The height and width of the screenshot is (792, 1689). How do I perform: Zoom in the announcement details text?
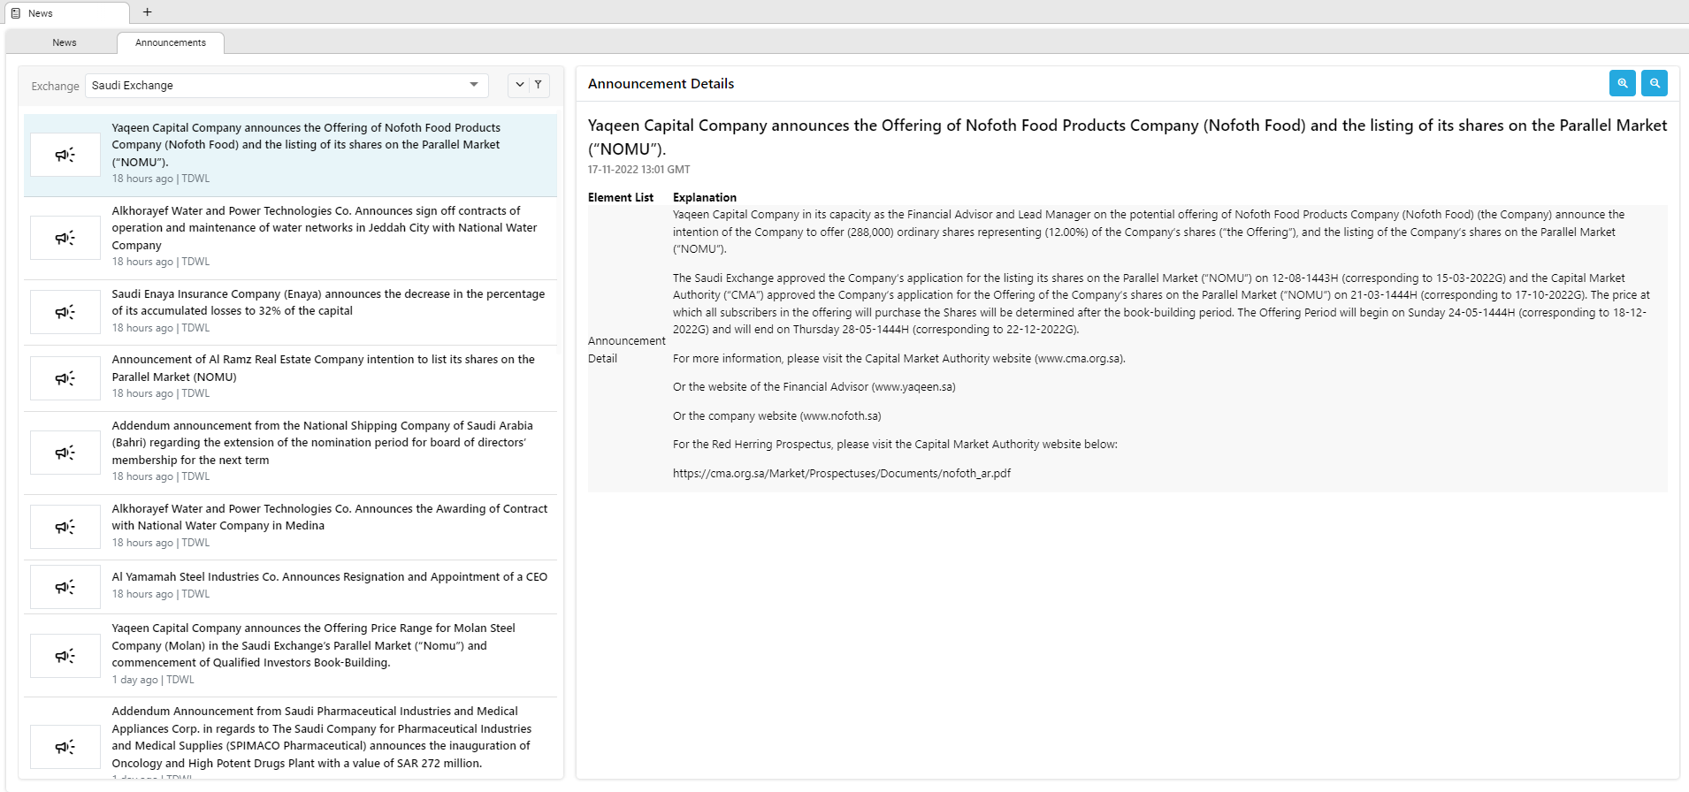click(1622, 83)
